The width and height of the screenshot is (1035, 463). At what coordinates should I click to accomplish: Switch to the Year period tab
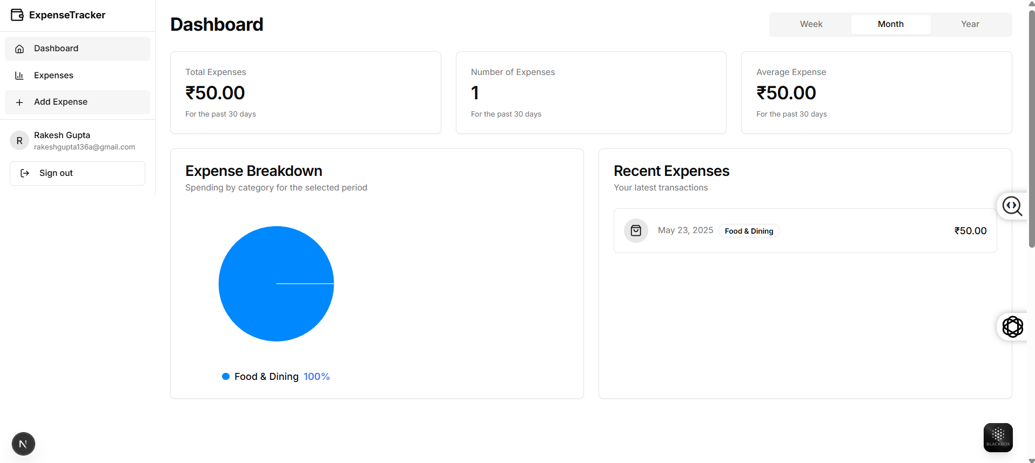click(x=970, y=24)
